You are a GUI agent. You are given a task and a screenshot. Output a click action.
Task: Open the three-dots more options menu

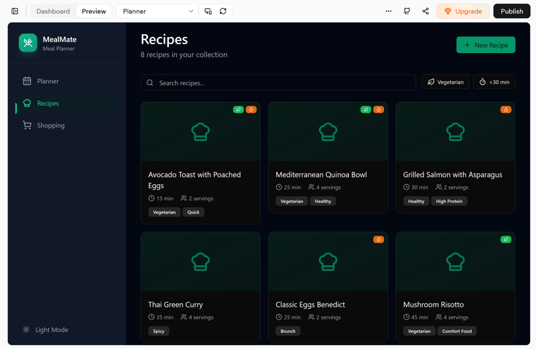coord(389,11)
